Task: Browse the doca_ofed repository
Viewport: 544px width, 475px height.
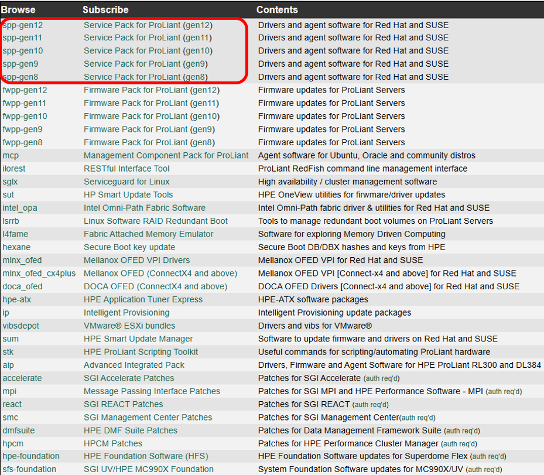Action: click(x=23, y=286)
